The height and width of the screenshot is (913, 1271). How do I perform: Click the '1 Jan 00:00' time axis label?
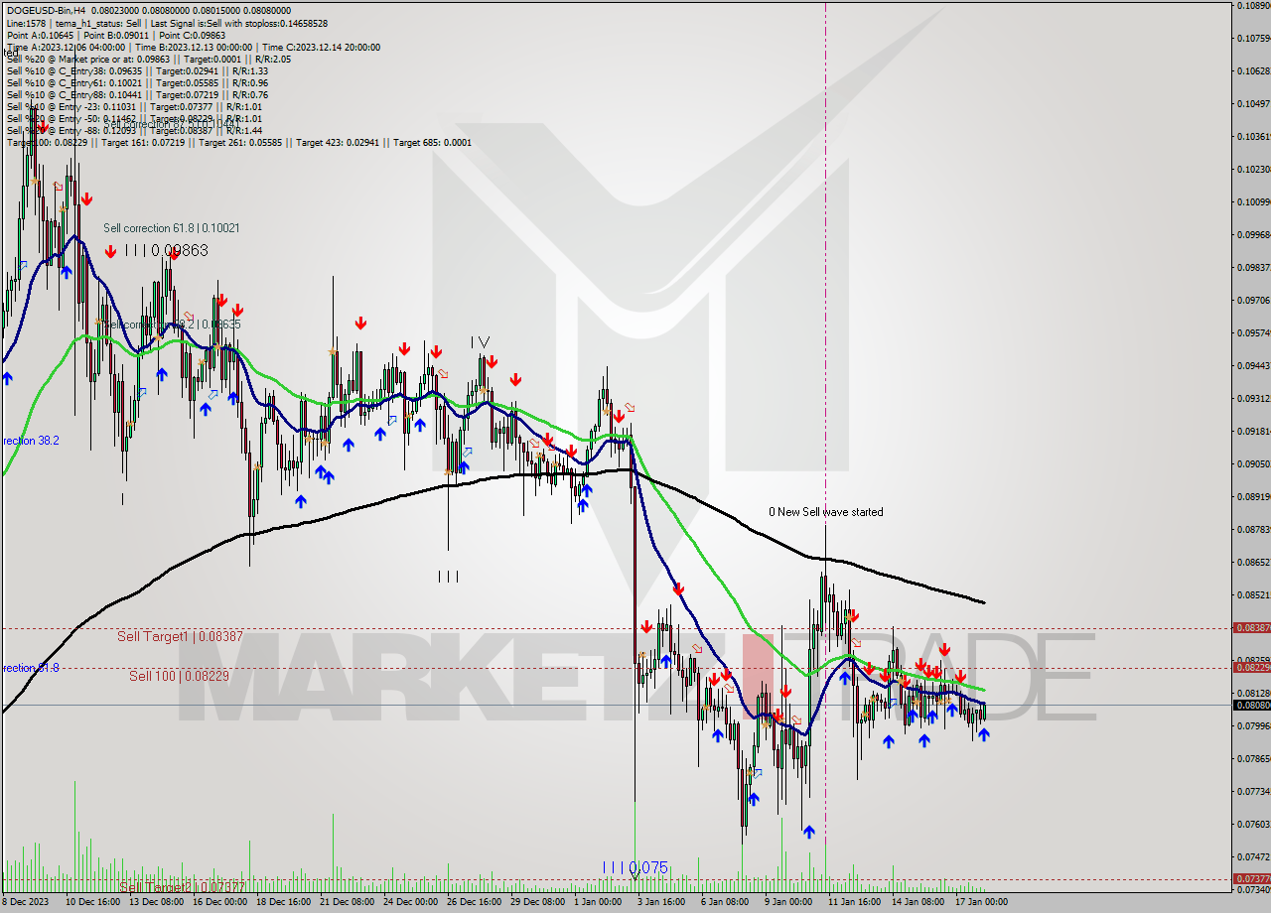[599, 902]
